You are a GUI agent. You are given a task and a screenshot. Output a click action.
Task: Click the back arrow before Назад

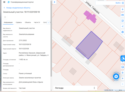[4, 8]
